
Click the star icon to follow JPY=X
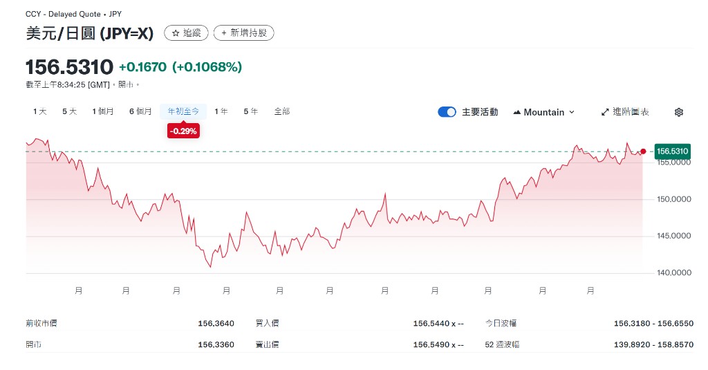(x=176, y=33)
